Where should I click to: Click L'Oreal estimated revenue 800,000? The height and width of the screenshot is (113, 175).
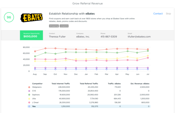click(145, 102)
